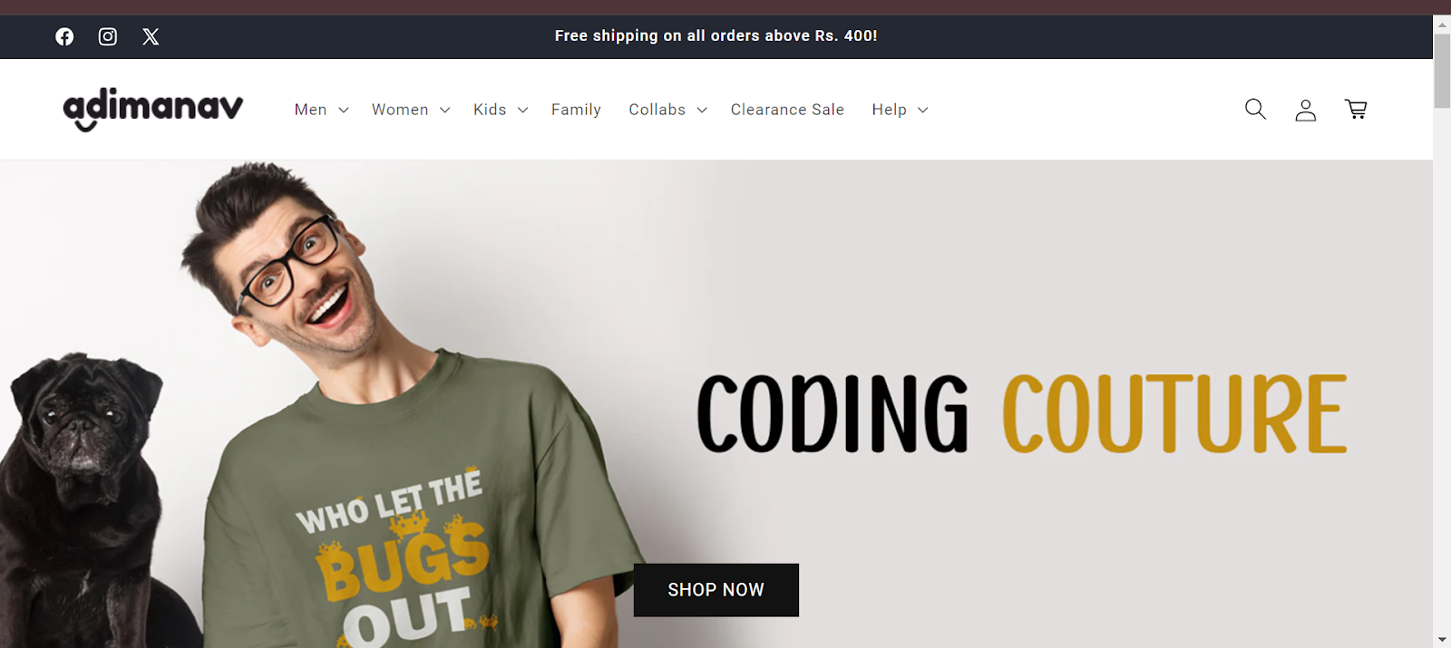
Task: Expand the Help dropdown menu
Action: click(901, 110)
